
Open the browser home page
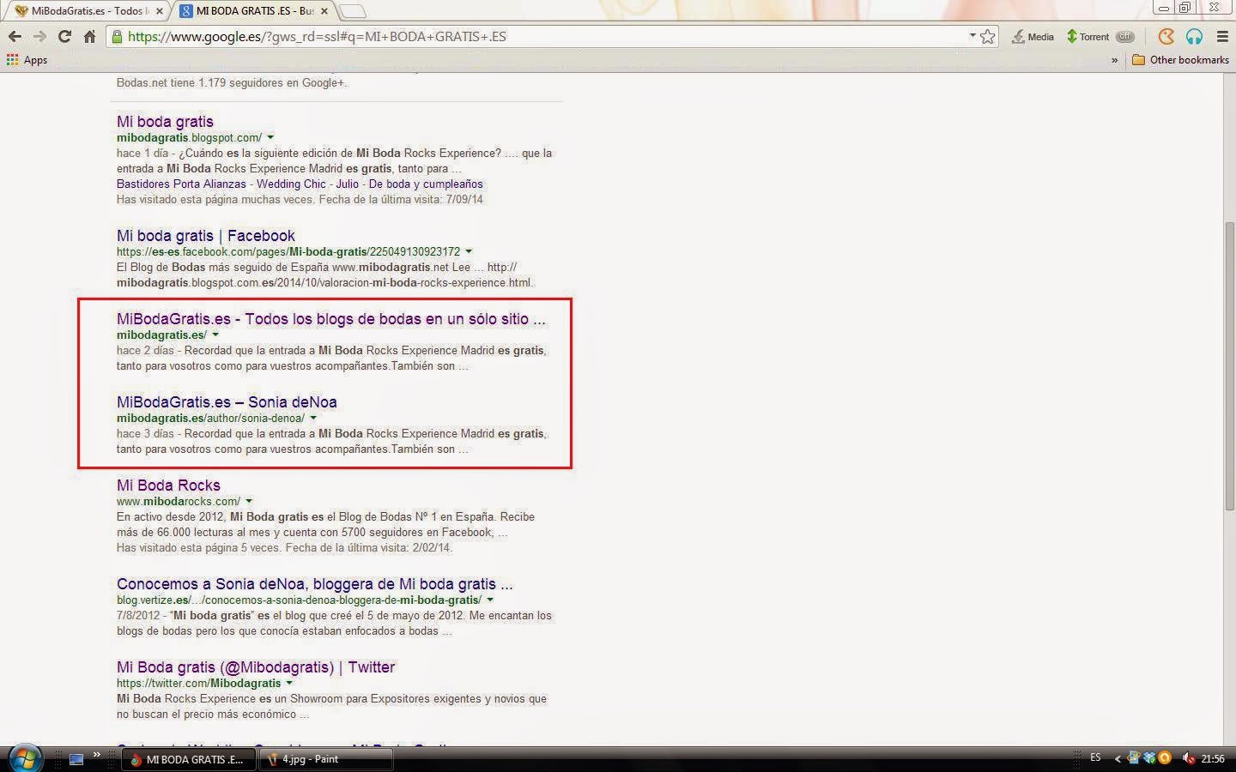(89, 37)
